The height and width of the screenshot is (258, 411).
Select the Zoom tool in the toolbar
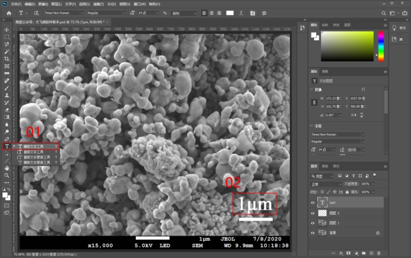(7, 175)
